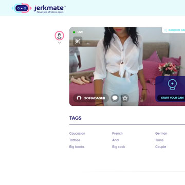Open the chat bubble icon next to SOFIADAGER
185x185 pixels.
tap(115, 98)
